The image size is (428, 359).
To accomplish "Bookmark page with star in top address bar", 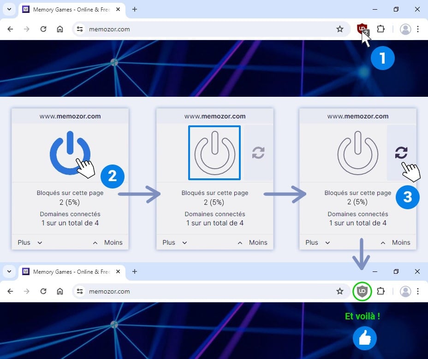I will coord(340,29).
